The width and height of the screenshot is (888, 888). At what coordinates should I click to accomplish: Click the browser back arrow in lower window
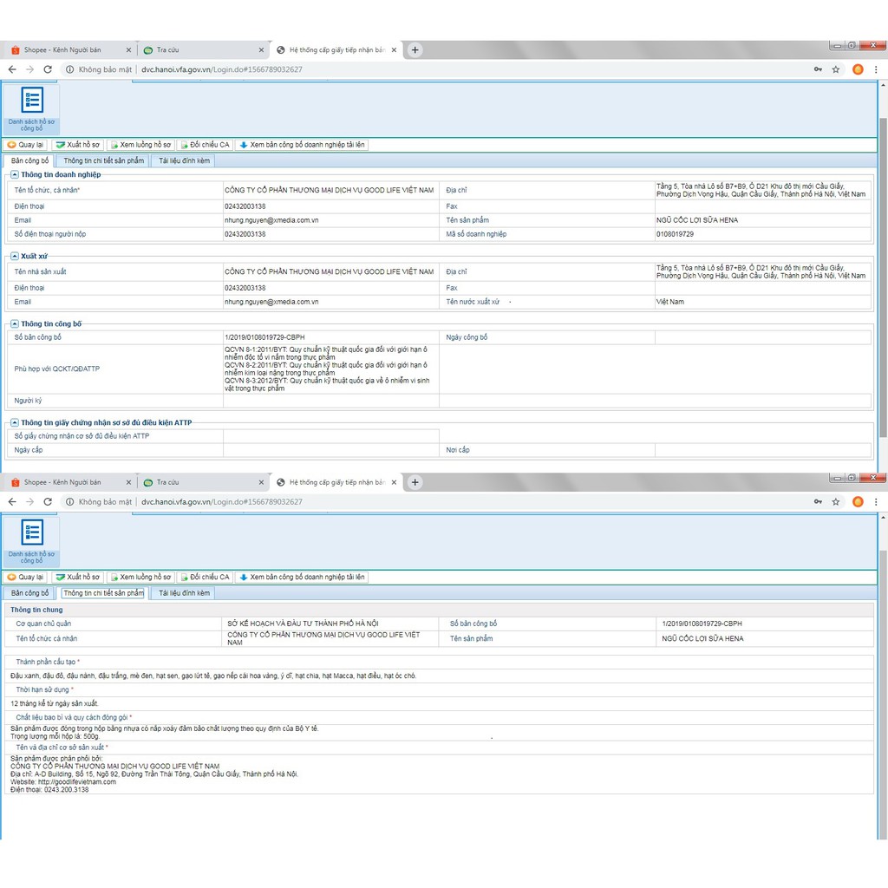(12, 502)
